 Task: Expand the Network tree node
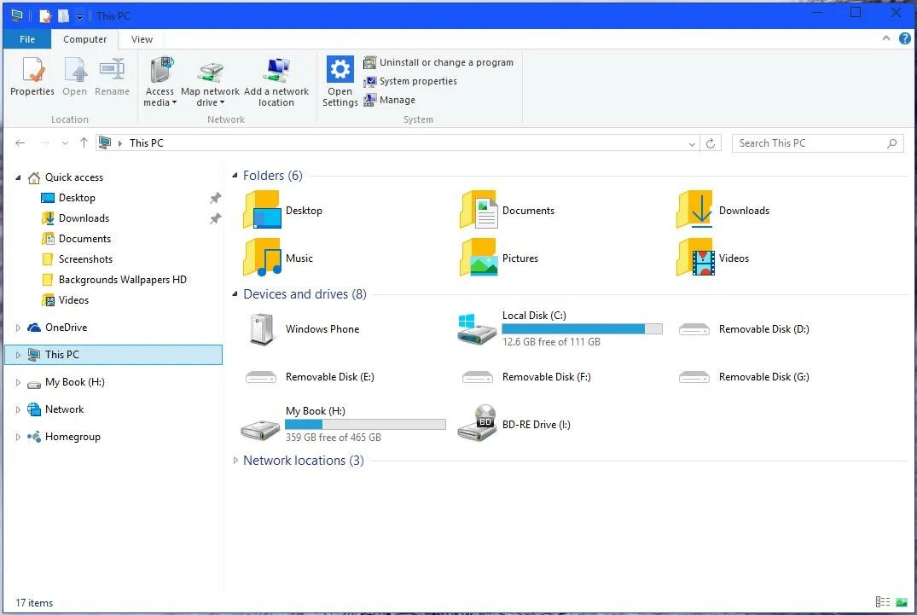18,409
